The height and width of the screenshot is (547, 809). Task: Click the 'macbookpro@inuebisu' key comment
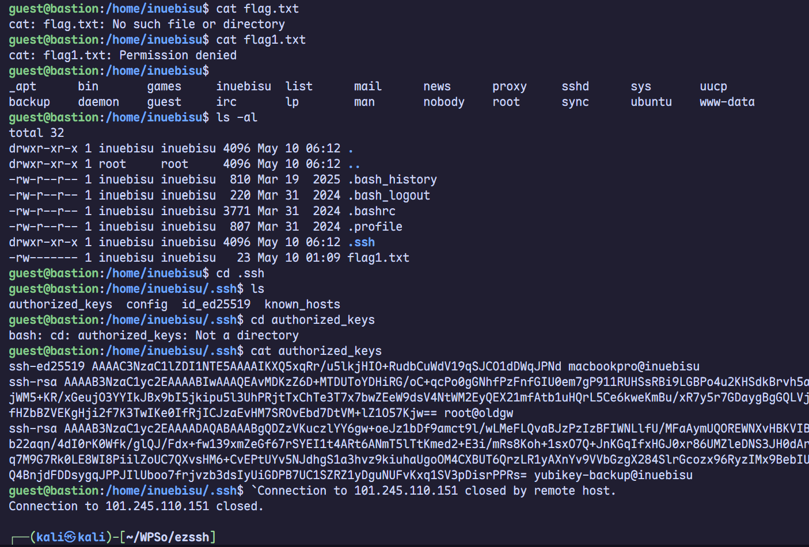point(634,366)
